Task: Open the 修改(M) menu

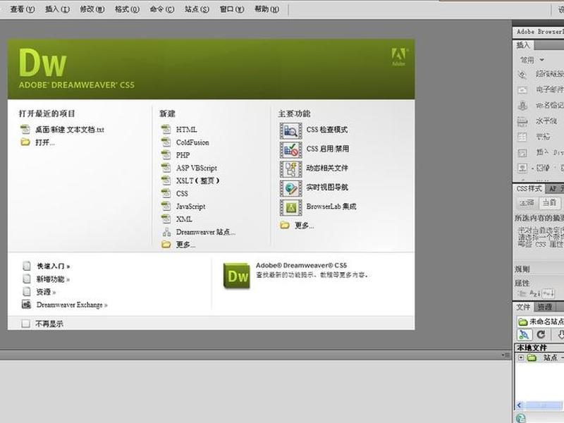Action: tap(92, 9)
